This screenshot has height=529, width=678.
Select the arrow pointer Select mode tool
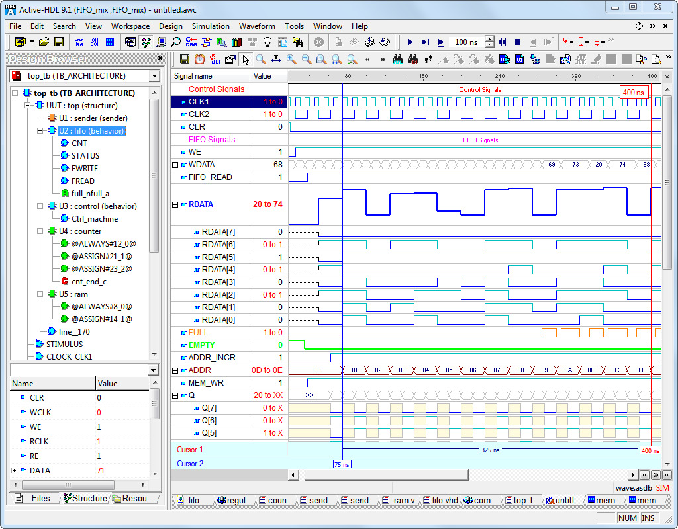(x=246, y=60)
